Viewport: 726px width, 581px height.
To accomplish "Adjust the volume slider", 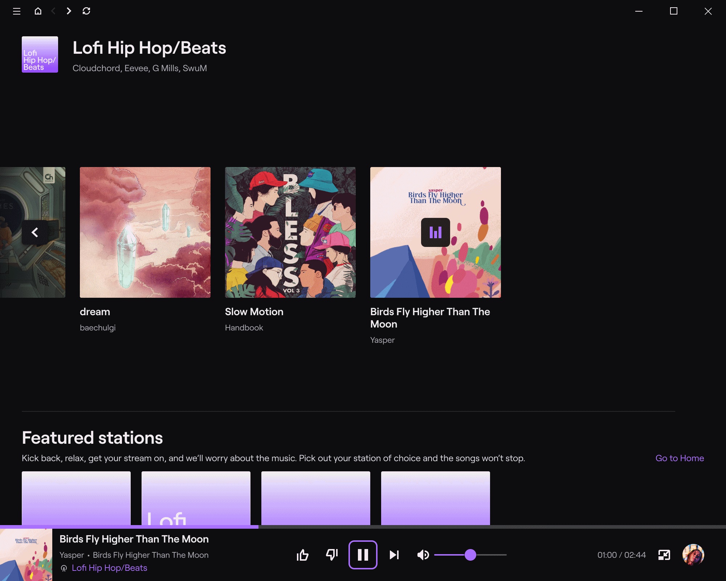I will pos(470,555).
